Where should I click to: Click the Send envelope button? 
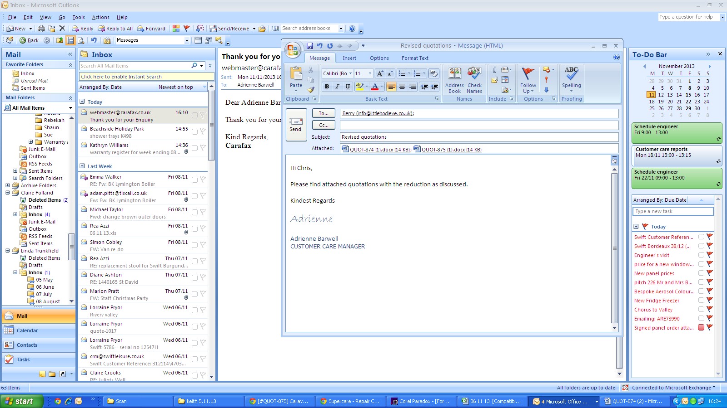pyautogui.click(x=296, y=125)
